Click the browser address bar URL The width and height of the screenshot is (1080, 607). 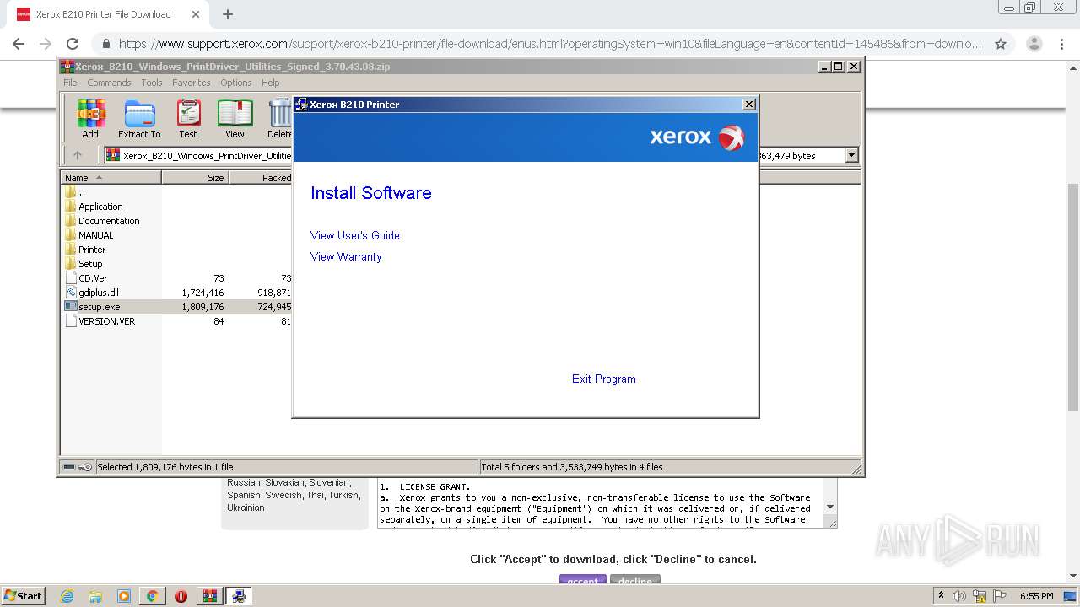[x=550, y=44]
